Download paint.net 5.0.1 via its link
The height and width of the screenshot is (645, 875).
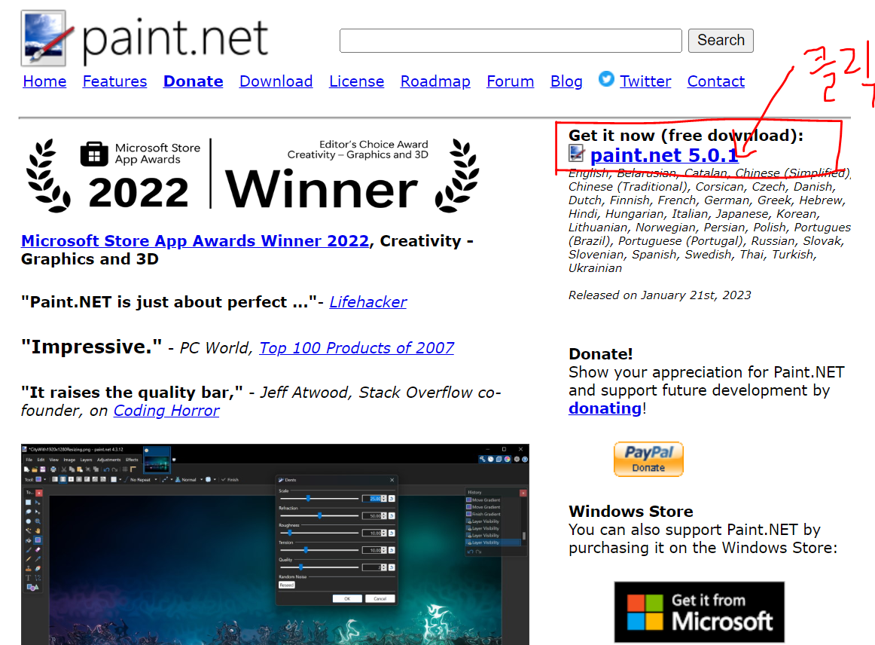tap(664, 155)
